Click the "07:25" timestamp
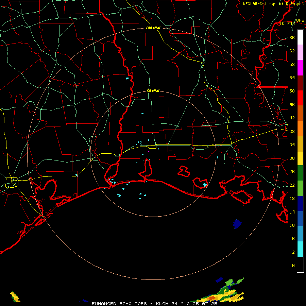Image resolution: width=306 pixels, height=306 pixels. pyautogui.click(x=210, y=304)
